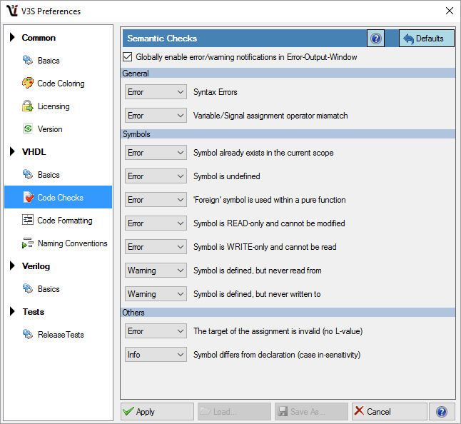Open 'Symbol is undefined' severity dropdown
The image size is (461, 424).
click(156, 176)
